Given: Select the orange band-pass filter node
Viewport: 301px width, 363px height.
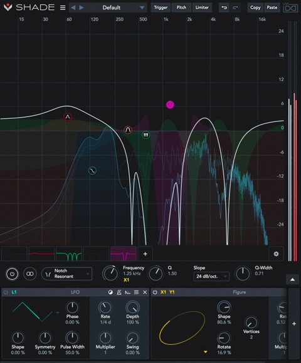Looking at the screenshot, I should point(128,130).
